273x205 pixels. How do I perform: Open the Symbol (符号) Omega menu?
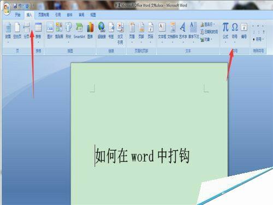(235, 32)
